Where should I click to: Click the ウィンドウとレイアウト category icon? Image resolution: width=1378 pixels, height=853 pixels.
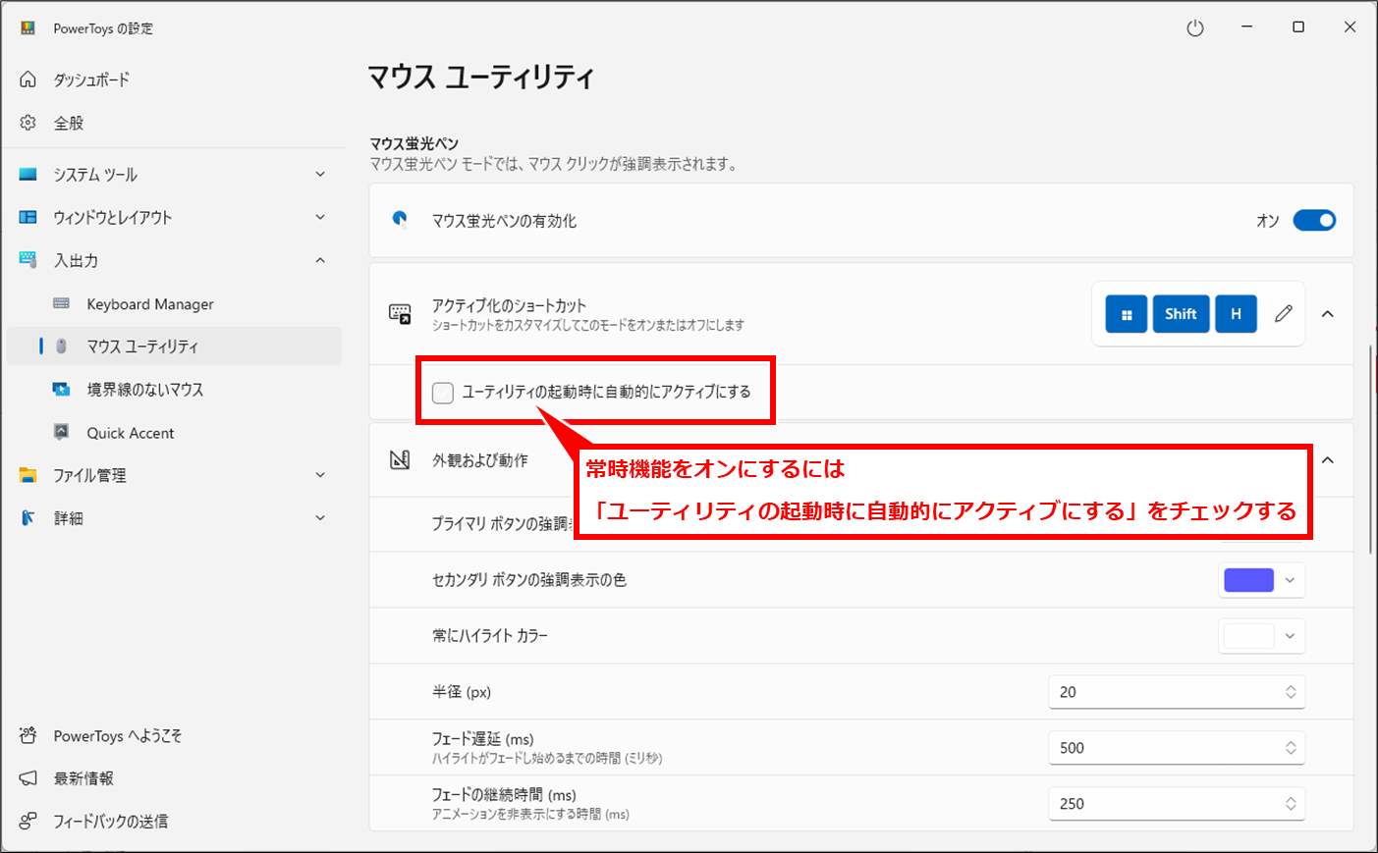(x=28, y=217)
